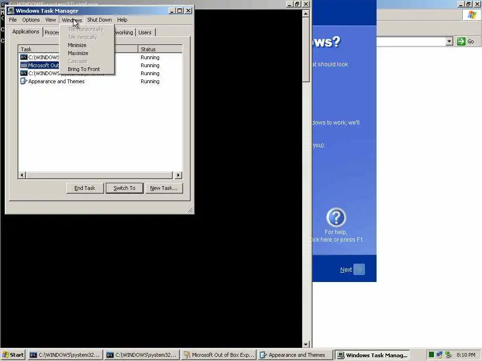Image resolution: width=482 pixels, height=361 pixels.
Task: Switch to the Users tab
Action: pyautogui.click(x=145, y=32)
